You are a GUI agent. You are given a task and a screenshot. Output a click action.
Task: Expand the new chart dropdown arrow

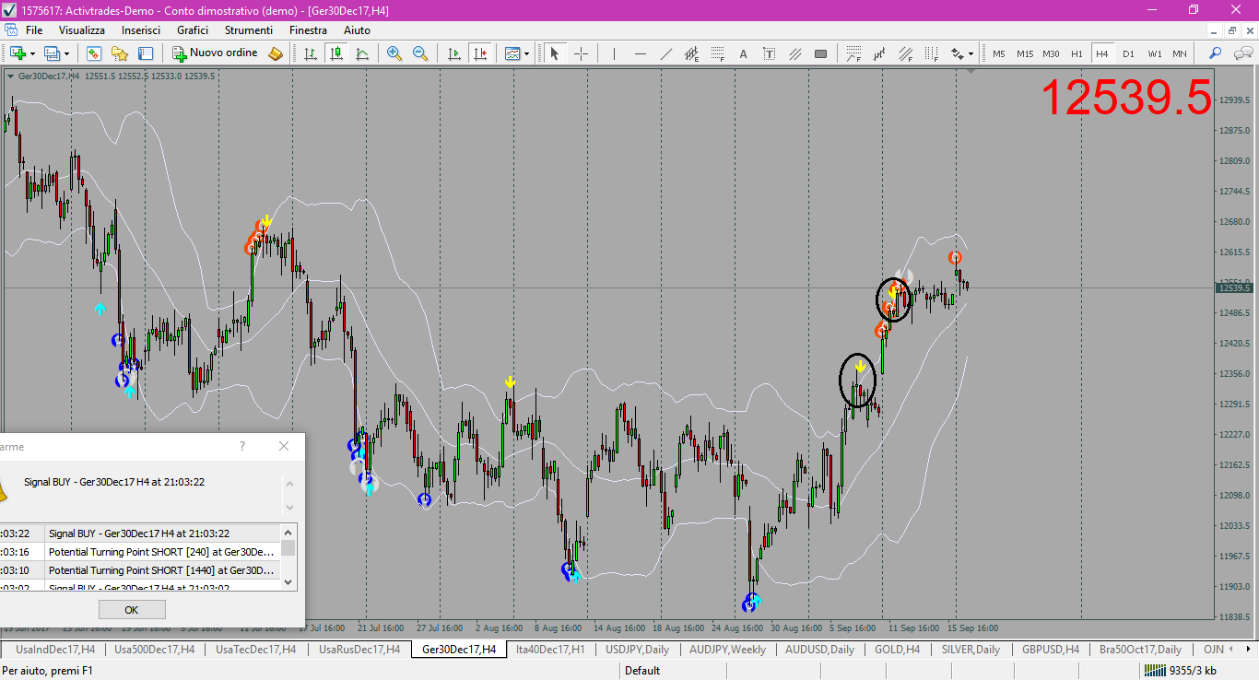click(32, 53)
